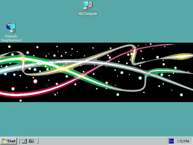Open the Start menu
The height and width of the screenshot is (145, 193).
pos(9,141)
